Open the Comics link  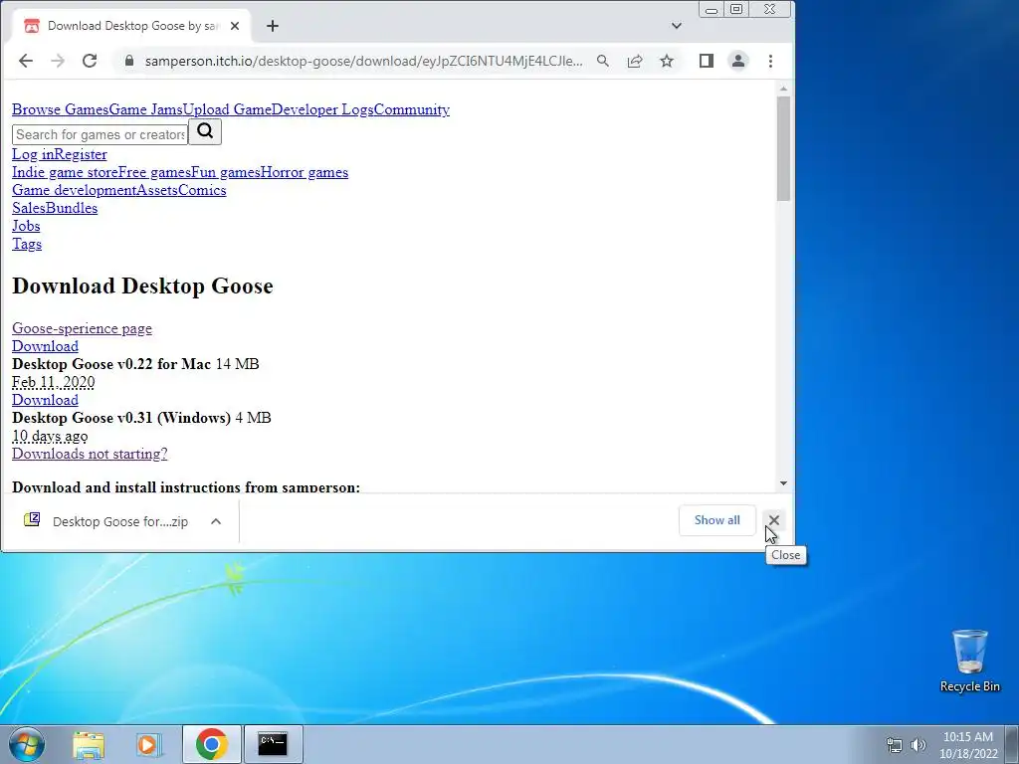click(x=201, y=190)
